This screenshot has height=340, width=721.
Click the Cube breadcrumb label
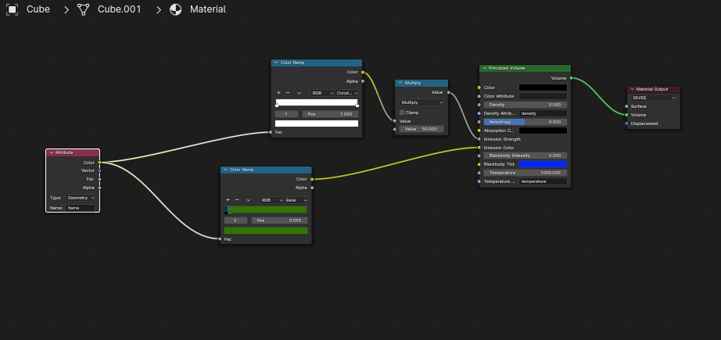click(38, 9)
